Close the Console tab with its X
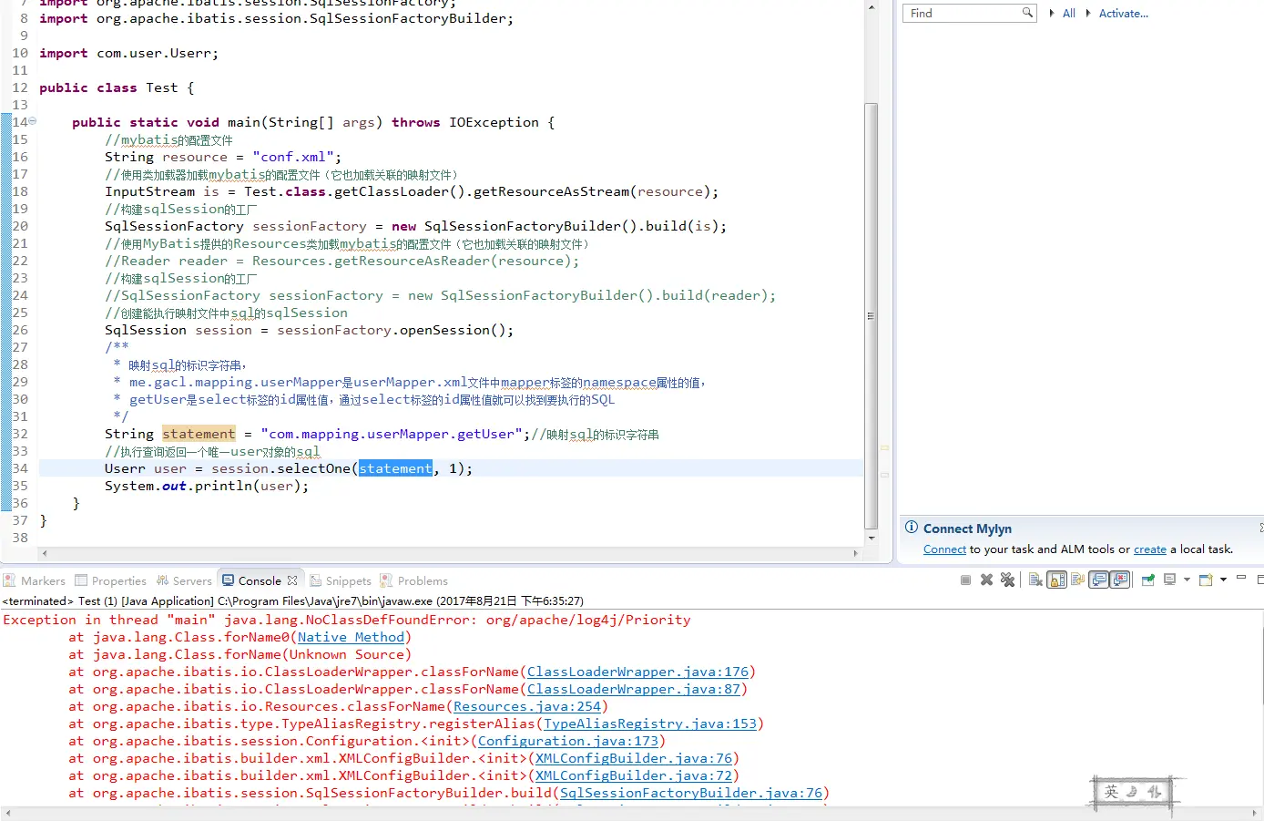 (292, 580)
